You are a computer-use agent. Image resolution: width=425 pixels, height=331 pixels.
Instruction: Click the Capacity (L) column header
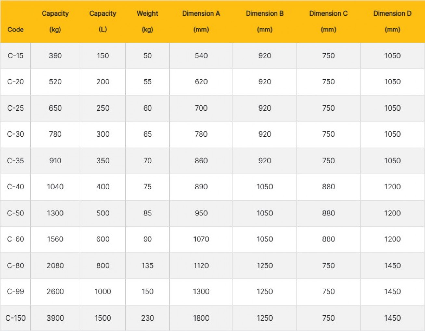tap(103, 21)
